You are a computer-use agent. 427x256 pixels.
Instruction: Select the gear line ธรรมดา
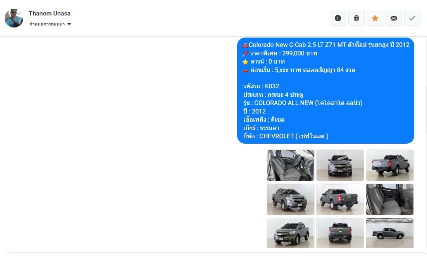coord(261,128)
